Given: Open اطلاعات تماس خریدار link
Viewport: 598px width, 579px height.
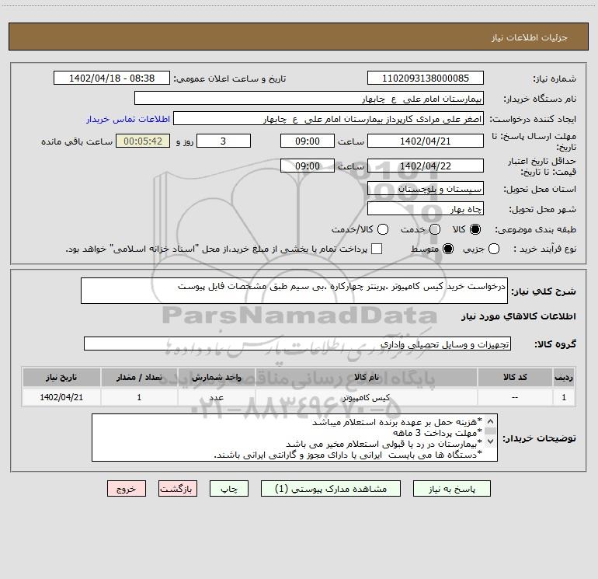Looking at the screenshot, I should (x=128, y=119).
